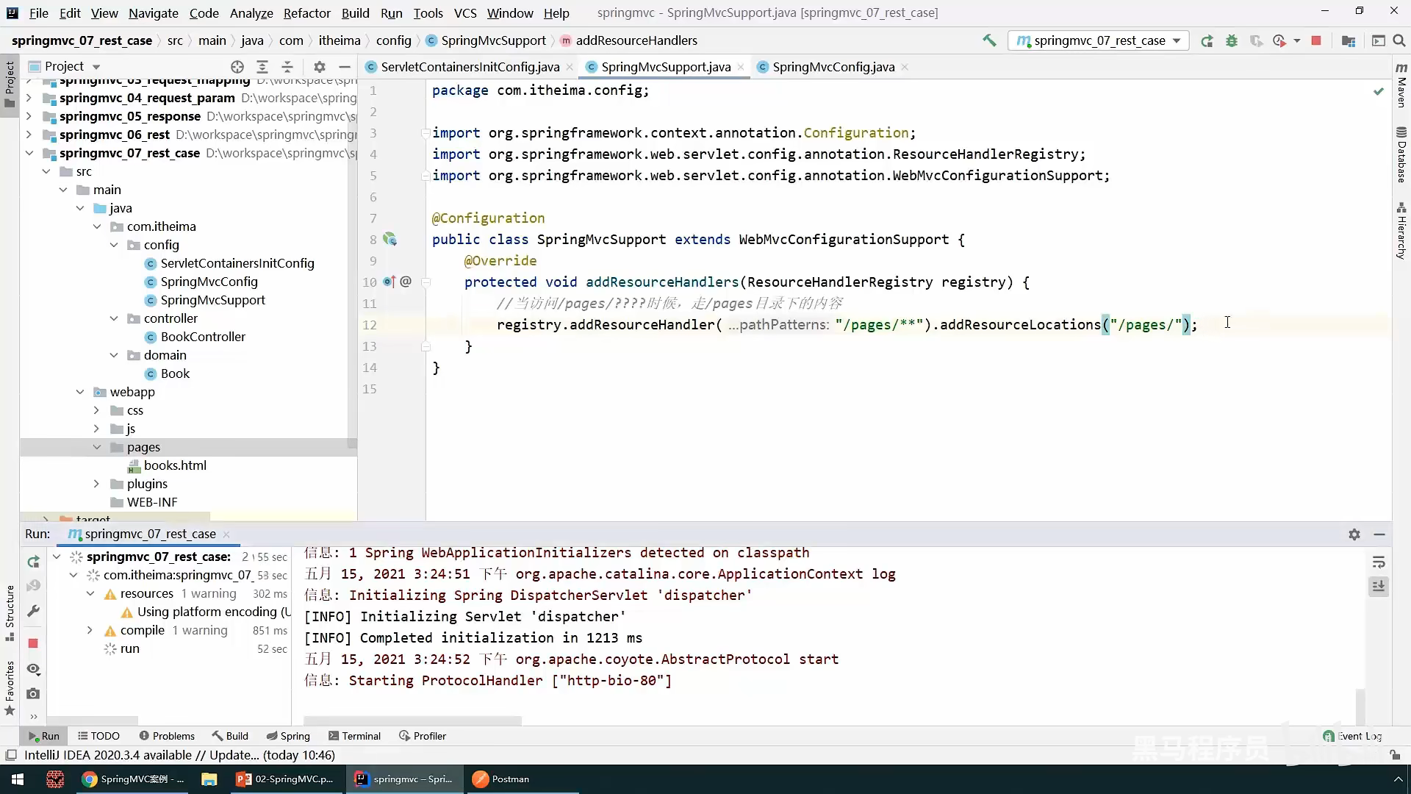Rerun springmvc_07_rest_case in Run panel

pyautogui.click(x=33, y=562)
